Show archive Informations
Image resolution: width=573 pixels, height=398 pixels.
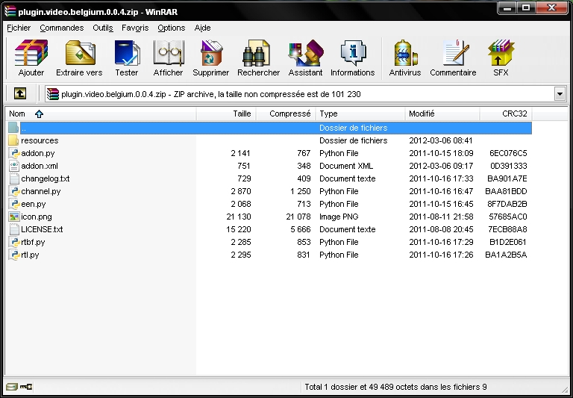(353, 53)
